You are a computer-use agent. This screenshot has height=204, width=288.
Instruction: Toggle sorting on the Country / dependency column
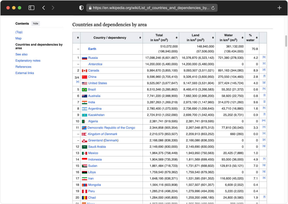click(140, 38)
